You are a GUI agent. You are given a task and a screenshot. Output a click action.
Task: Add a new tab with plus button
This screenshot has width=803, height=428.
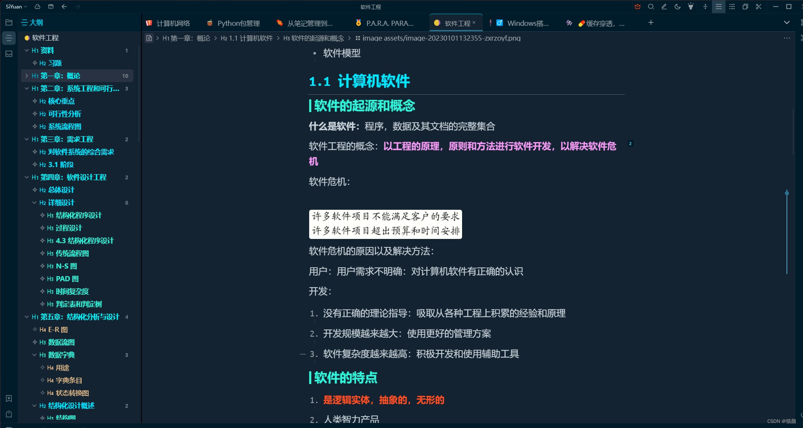[x=651, y=22]
